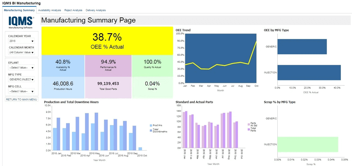Select the Parts At Std legend swatch
Screen dimensions: 352x166
[x=249, y=124]
